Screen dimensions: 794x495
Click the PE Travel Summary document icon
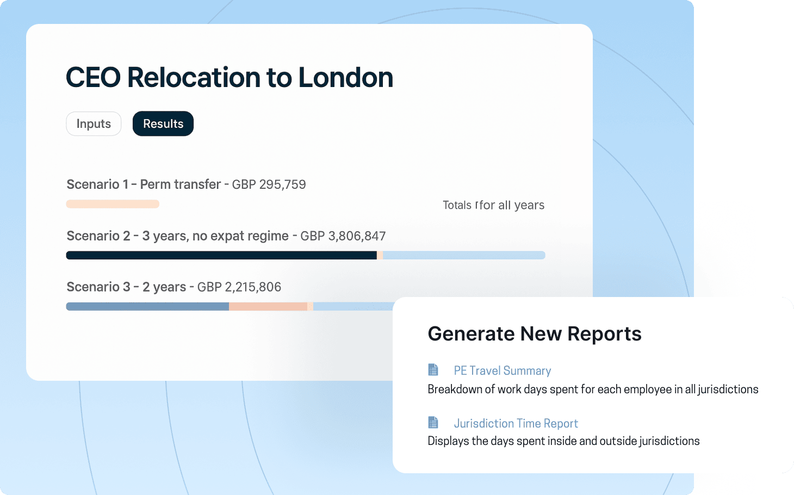pos(433,370)
